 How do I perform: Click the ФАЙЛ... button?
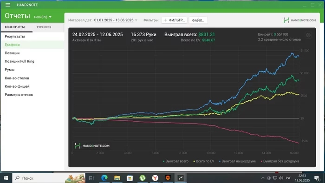198,20
